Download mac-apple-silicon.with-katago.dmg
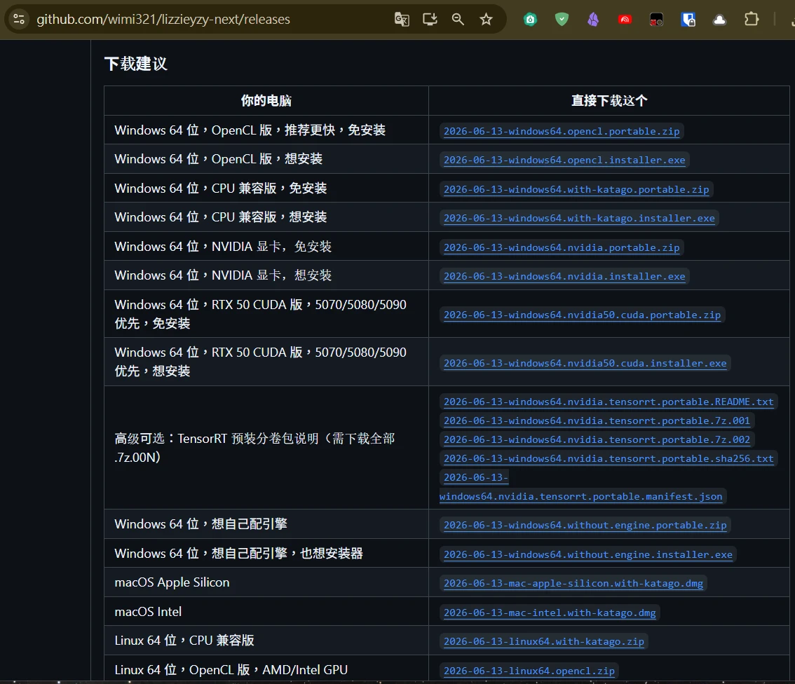This screenshot has width=795, height=684. [573, 584]
